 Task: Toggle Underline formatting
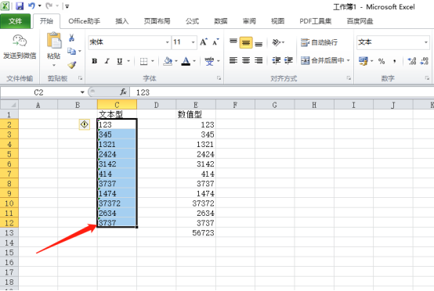pyautogui.click(x=120, y=61)
